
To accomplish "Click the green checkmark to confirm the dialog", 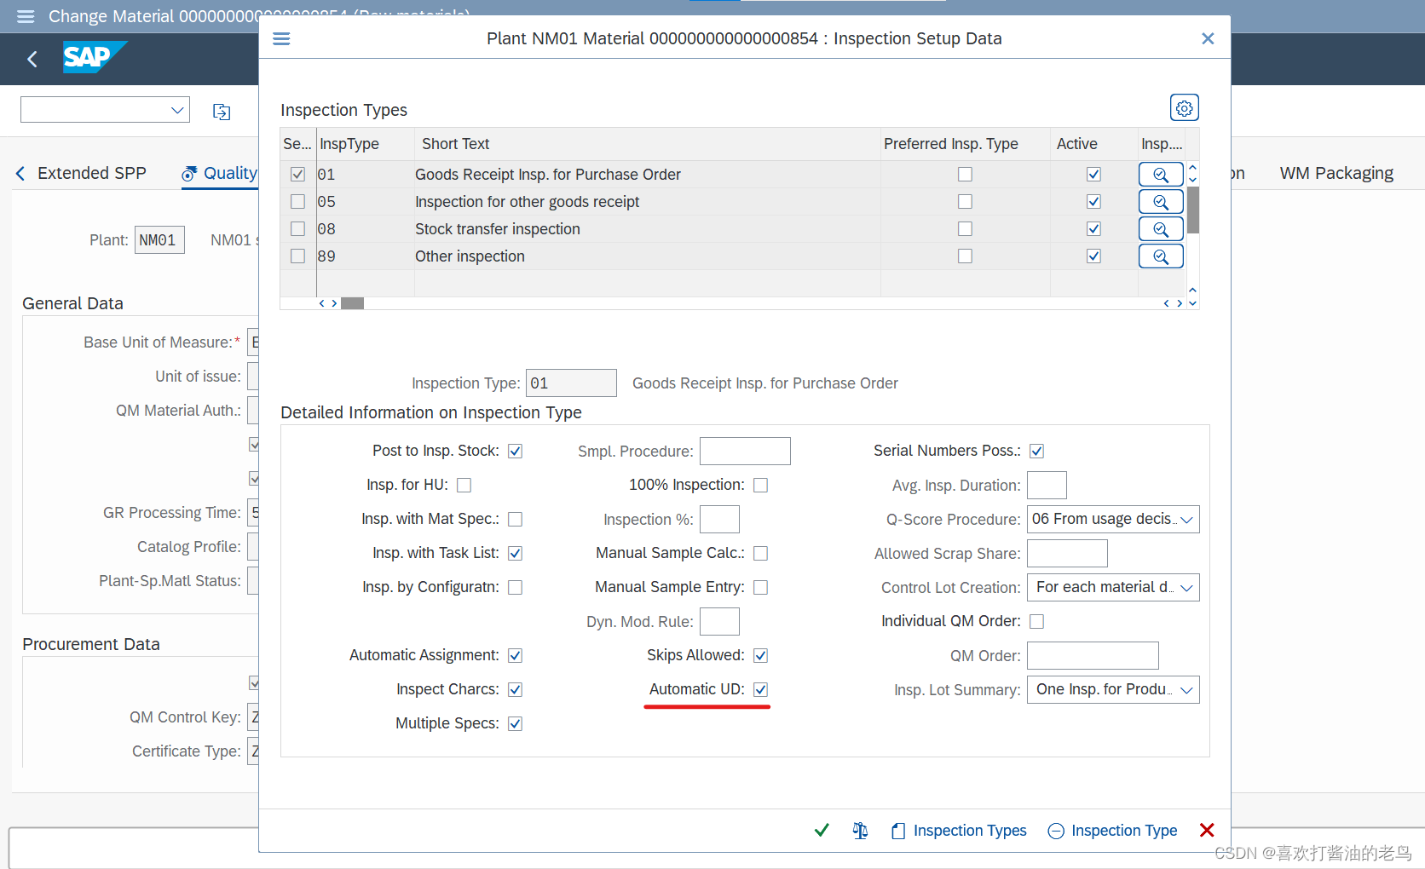I will (821, 830).
